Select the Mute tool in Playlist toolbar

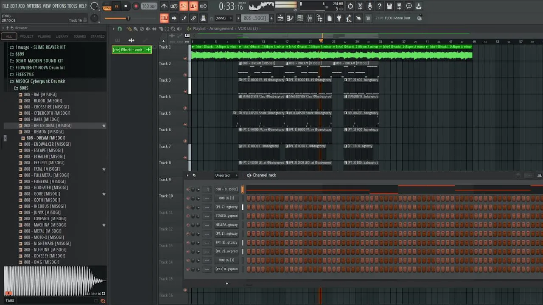click(x=148, y=29)
